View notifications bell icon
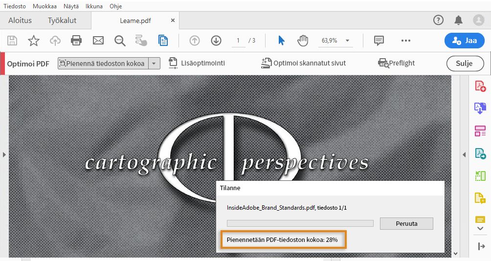 pos(458,21)
